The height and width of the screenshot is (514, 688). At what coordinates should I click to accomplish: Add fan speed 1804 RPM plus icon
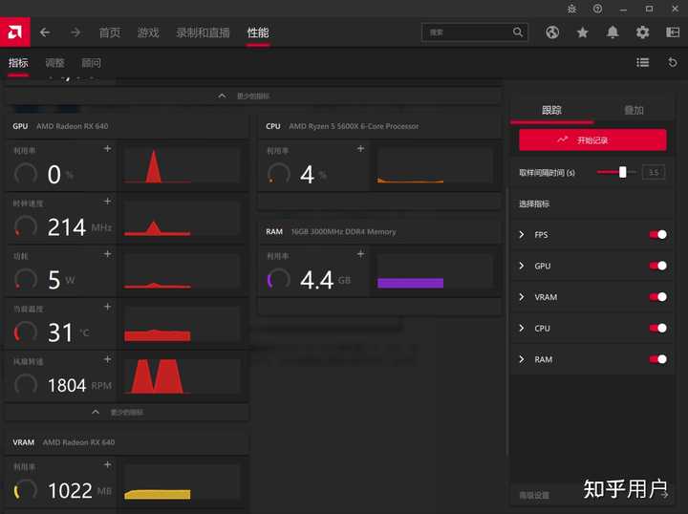click(x=107, y=359)
